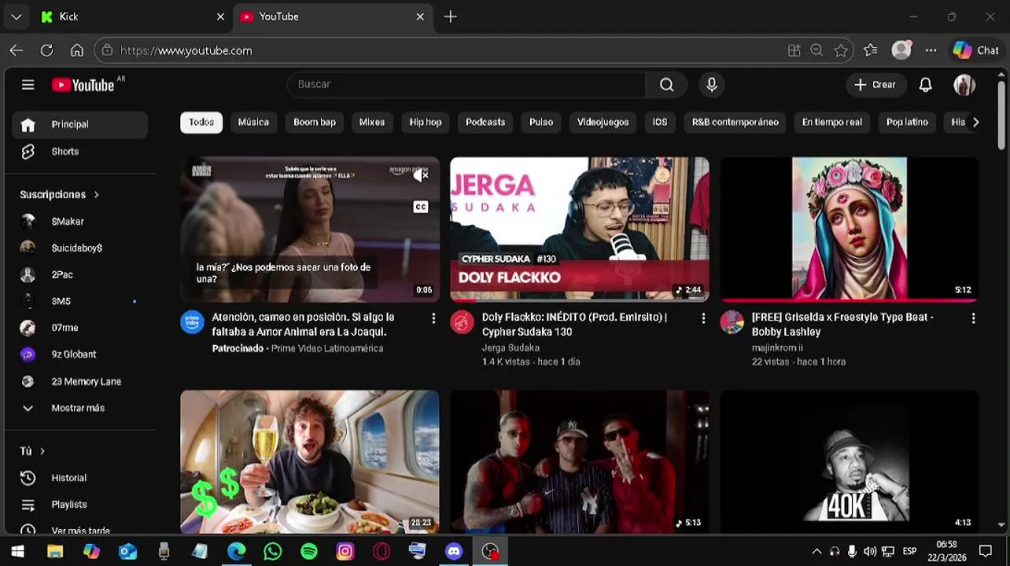The width and height of the screenshot is (1010, 566).
Task: Open Historial in sidebar
Action: pyautogui.click(x=79, y=478)
